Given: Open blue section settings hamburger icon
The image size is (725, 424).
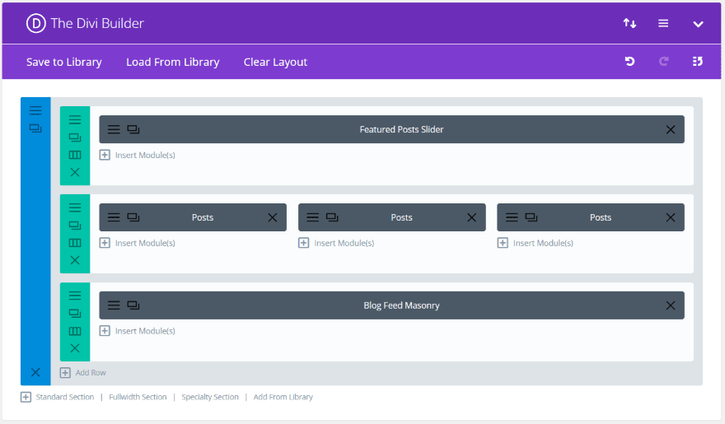Looking at the screenshot, I should click(35, 110).
